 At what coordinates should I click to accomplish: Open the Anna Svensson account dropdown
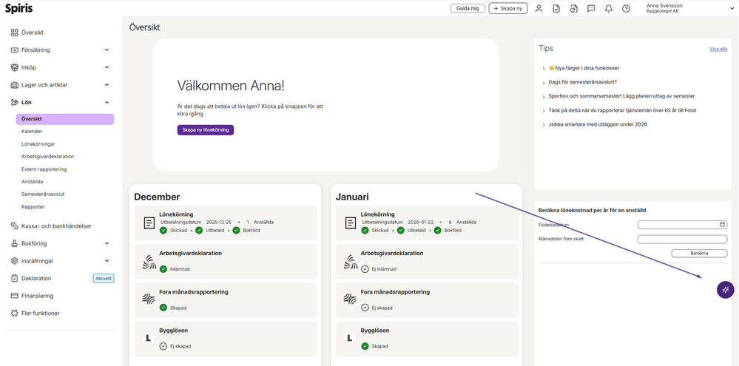point(732,9)
